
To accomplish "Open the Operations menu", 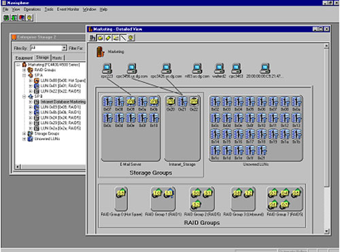I will (x=32, y=10).
